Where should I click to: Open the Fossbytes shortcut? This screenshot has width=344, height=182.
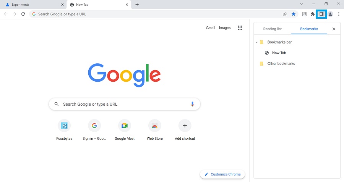[x=64, y=126]
